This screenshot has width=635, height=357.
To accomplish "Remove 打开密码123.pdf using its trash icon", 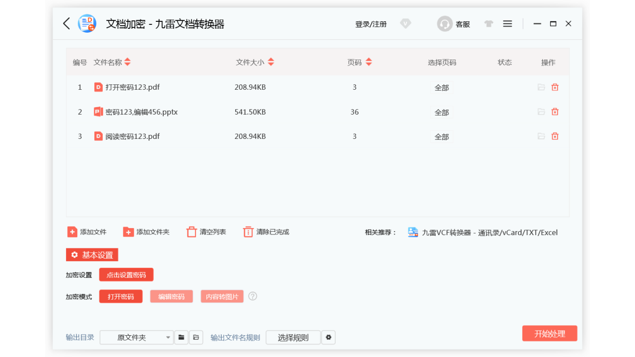I will coord(555,87).
